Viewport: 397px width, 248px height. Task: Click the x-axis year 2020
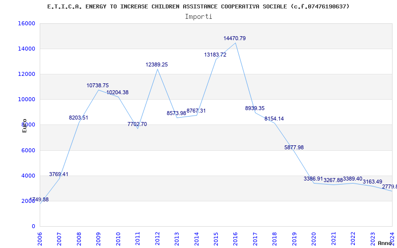314,239
